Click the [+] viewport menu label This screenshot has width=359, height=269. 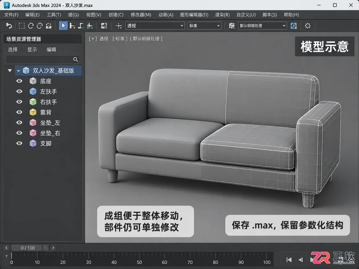93,39
